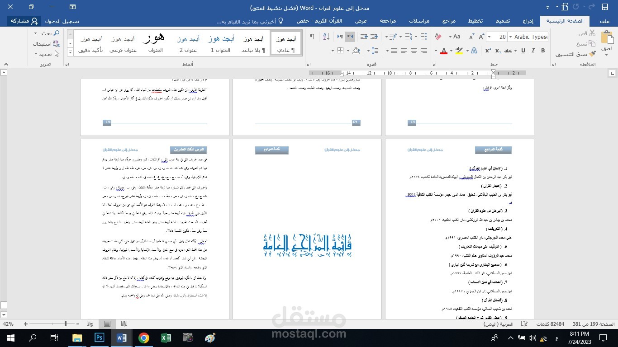Increase font size with the larger A

tap(481, 37)
